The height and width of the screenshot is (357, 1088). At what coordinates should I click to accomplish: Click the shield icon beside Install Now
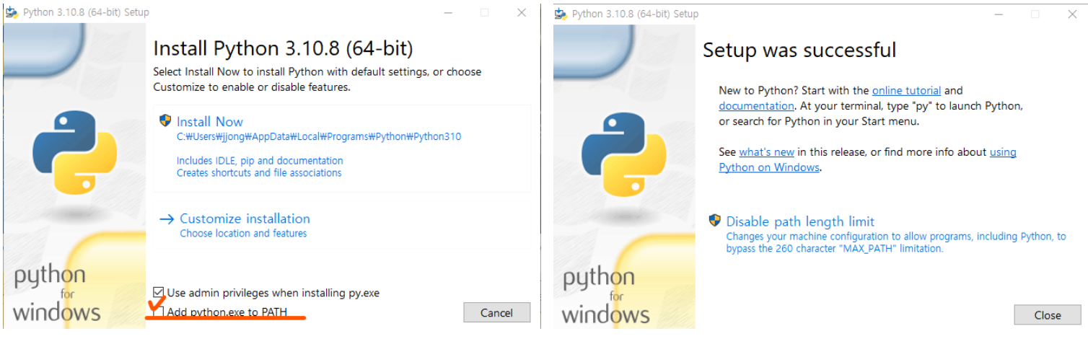(165, 121)
